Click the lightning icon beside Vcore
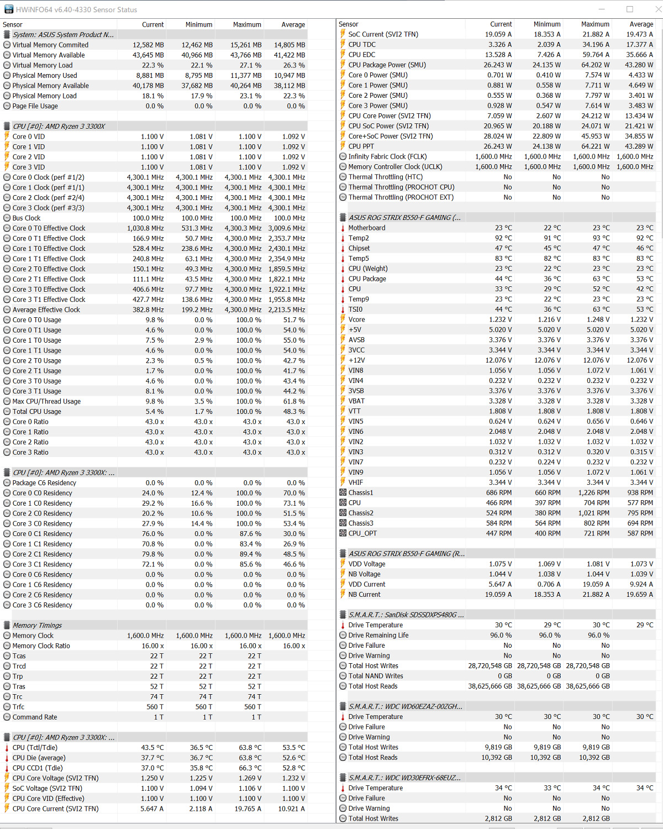Image resolution: width=663 pixels, height=829 pixels. point(343,319)
